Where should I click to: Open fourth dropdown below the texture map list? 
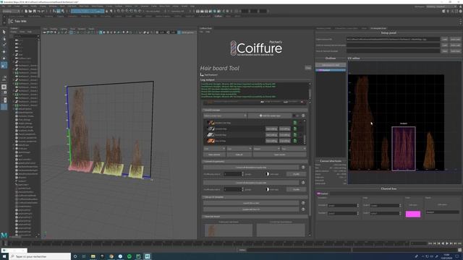pos(294,149)
